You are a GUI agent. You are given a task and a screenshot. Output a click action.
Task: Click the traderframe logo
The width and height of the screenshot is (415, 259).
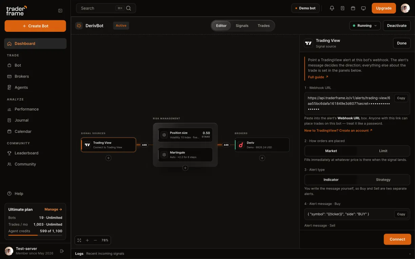click(x=17, y=10)
